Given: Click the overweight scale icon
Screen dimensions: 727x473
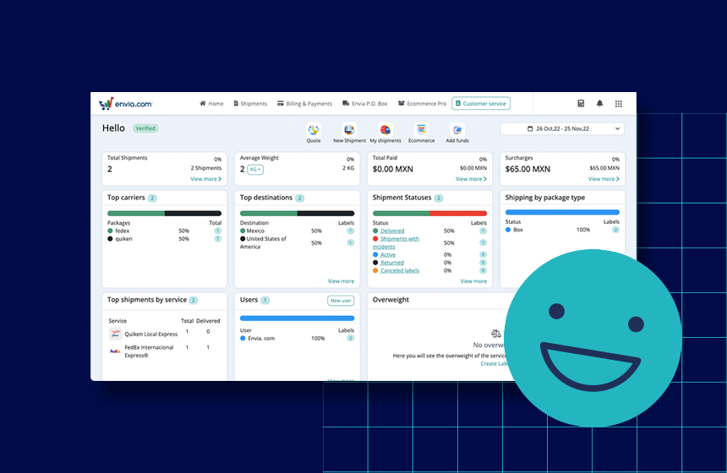Looking at the screenshot, I should (x=495, y=333).
